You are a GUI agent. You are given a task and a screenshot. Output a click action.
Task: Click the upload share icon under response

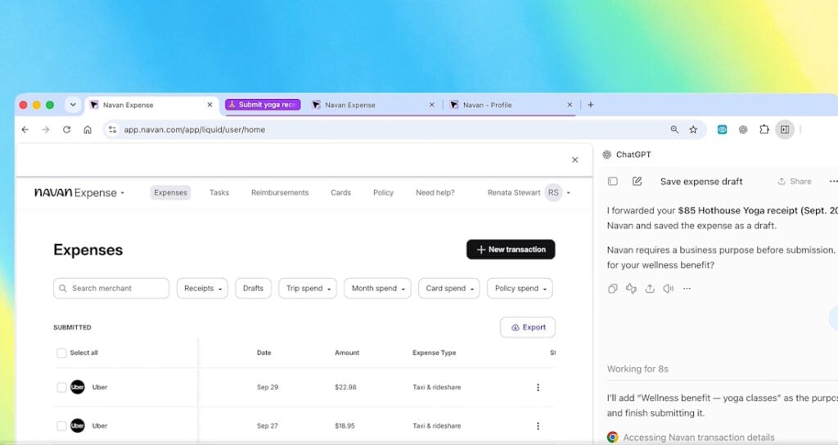coord(650,289)
